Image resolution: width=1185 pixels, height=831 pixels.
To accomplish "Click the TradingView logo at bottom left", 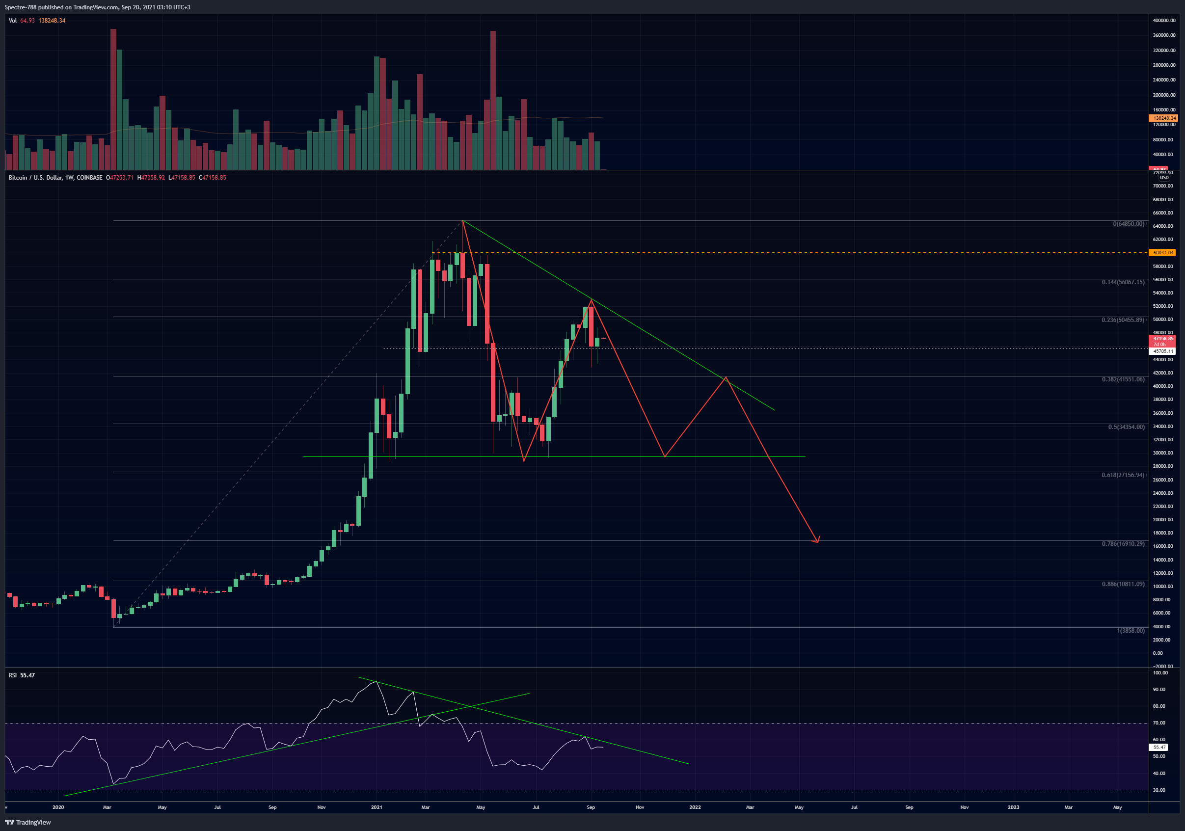I will [28, 822].
